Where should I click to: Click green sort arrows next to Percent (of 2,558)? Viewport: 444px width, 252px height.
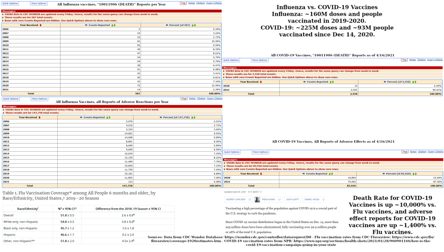[414, 82]
